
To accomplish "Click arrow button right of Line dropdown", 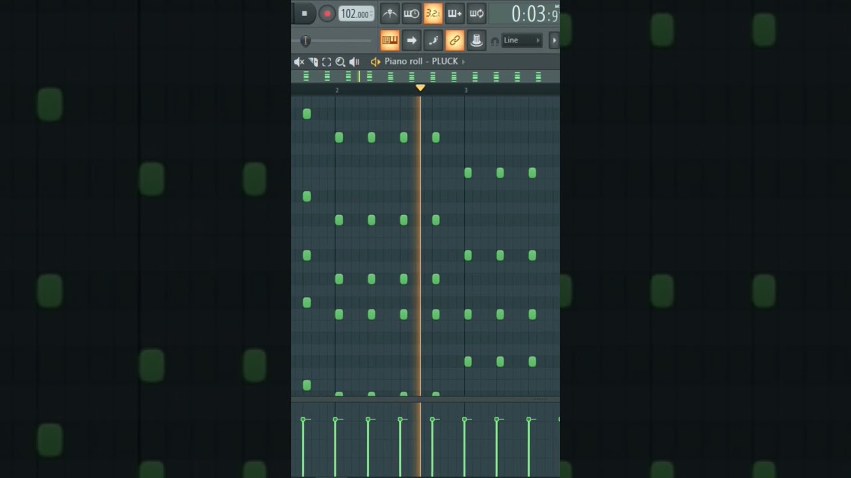I will [x=553, y=40].
